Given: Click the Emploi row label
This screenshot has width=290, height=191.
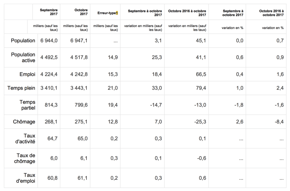Looking at the screenshot, I should tap(26, 75).
